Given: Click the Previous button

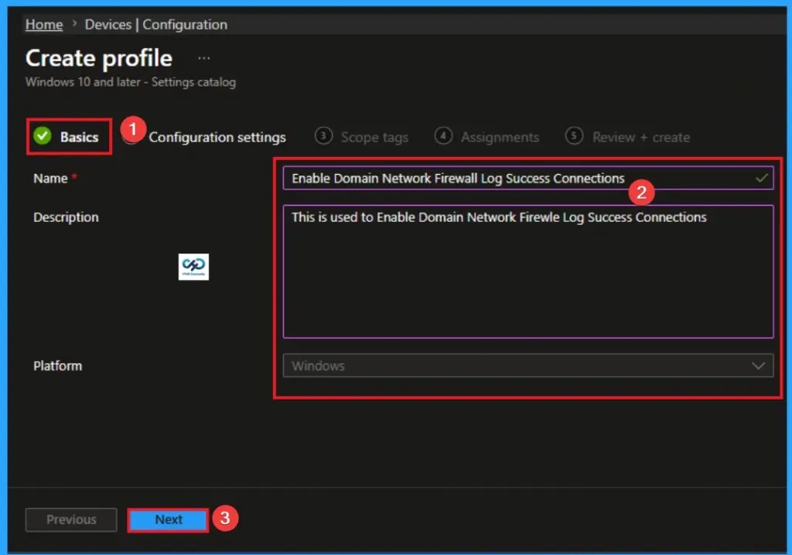Looking at the screenshot, I should 70,519.
